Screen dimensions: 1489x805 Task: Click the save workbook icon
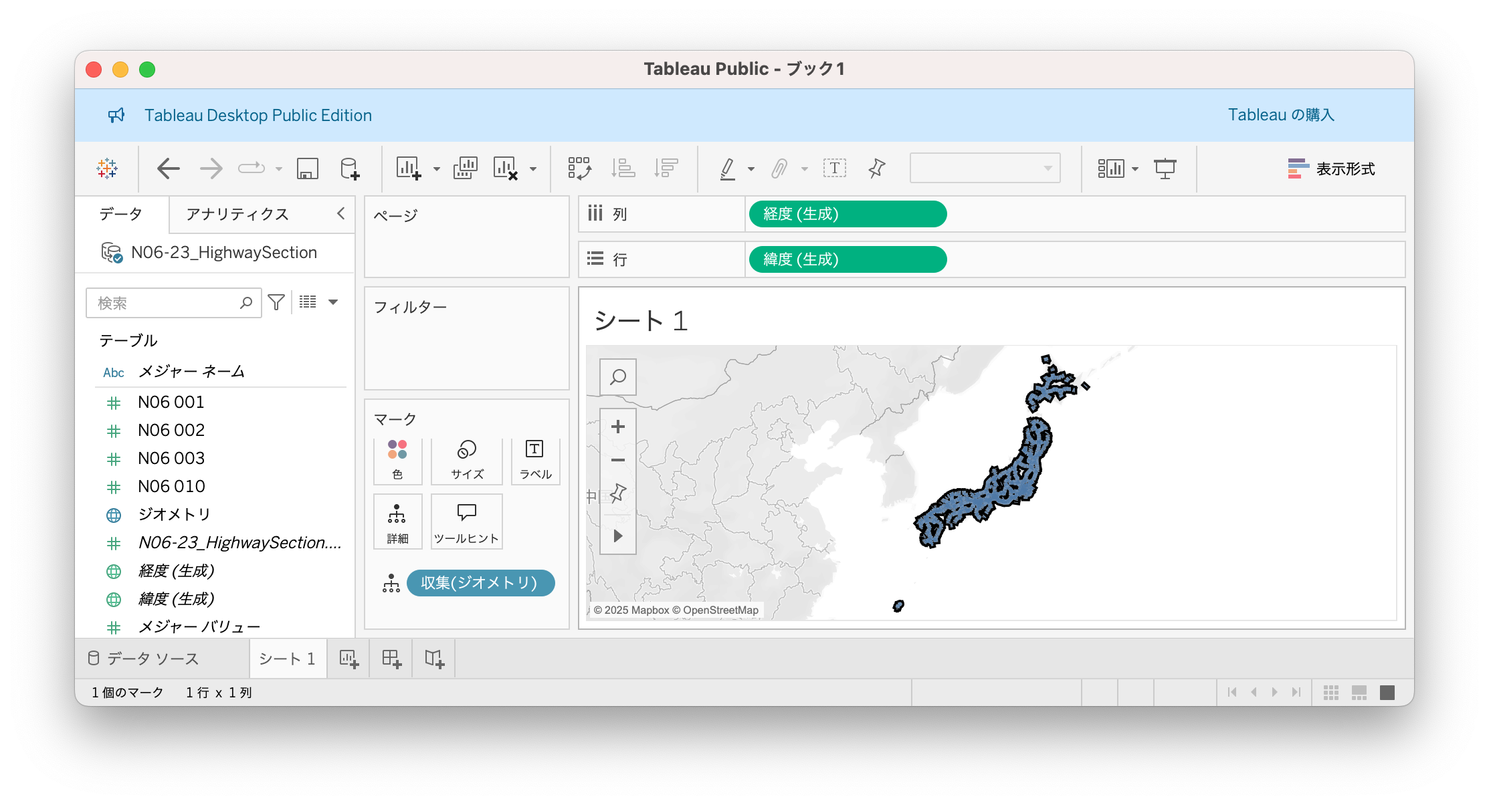click(x=307, y=168)
